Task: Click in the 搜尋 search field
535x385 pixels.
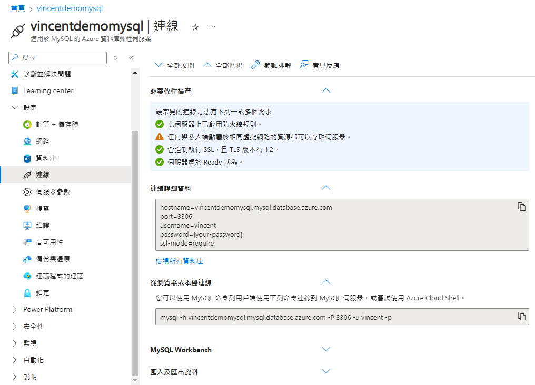Action: pyautogui.click(x=58, y=57)
